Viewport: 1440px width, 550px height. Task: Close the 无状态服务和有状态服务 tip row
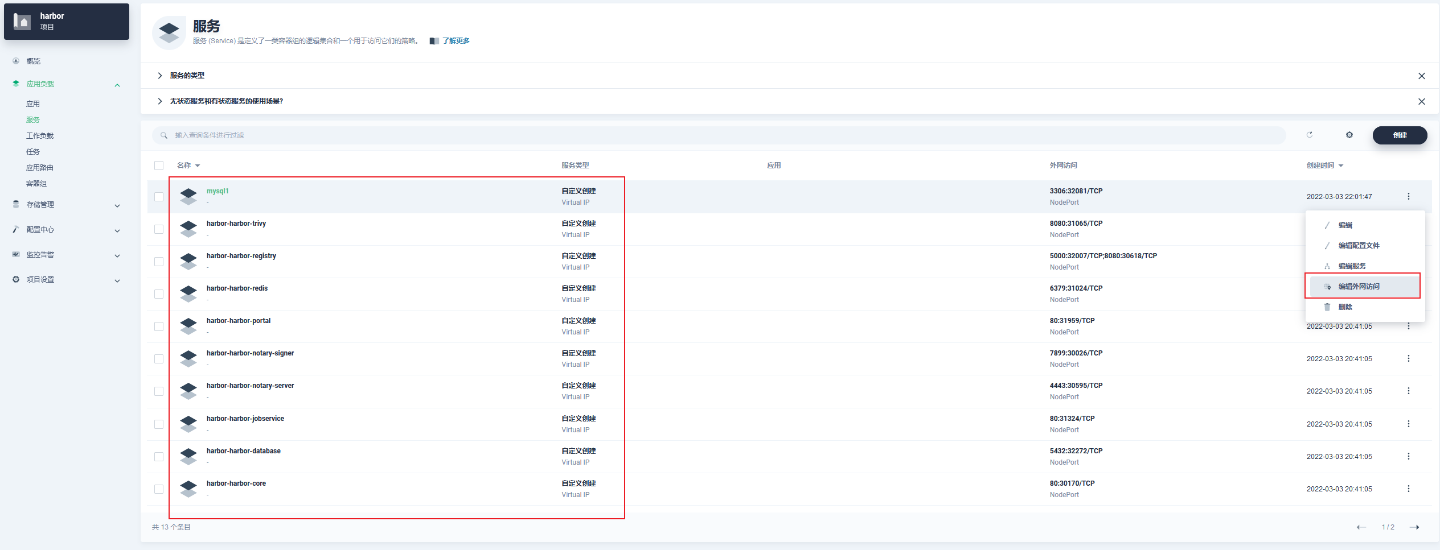[x=1422, y=101]
